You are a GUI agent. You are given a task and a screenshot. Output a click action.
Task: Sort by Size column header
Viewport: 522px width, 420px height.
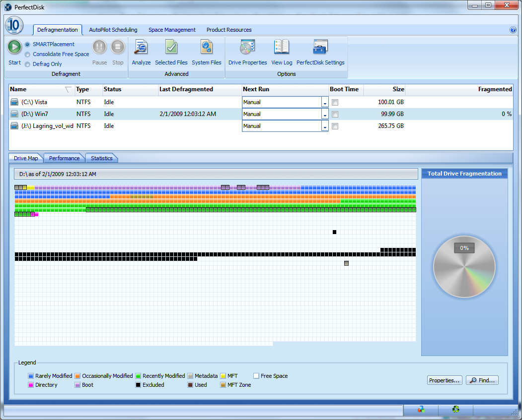pyautogui.click(x=384, y=89)
